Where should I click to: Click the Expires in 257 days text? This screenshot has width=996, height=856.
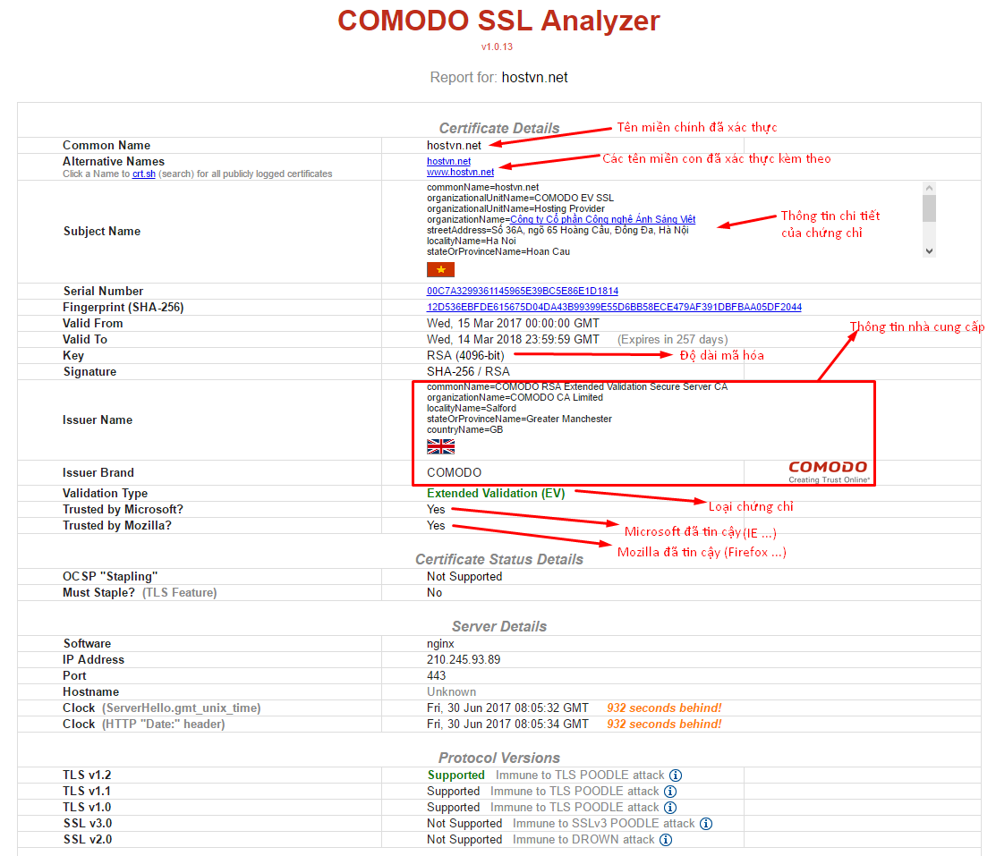(673, 340)
